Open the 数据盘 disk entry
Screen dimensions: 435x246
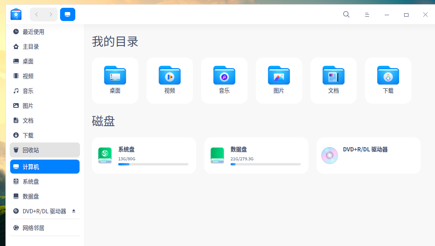256,155
